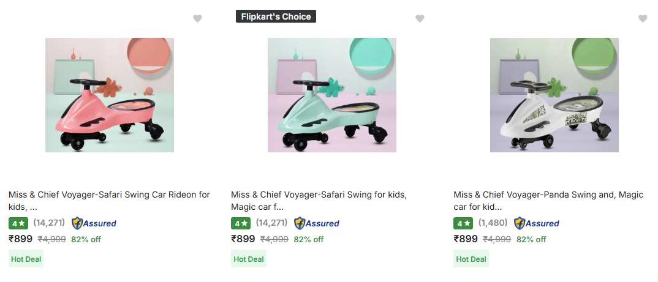Screen dimensions: 658x282
Task: Open Miss & Chief Voyager-Safari Swing Car Rideon link
Action: [x=109, y=201]
